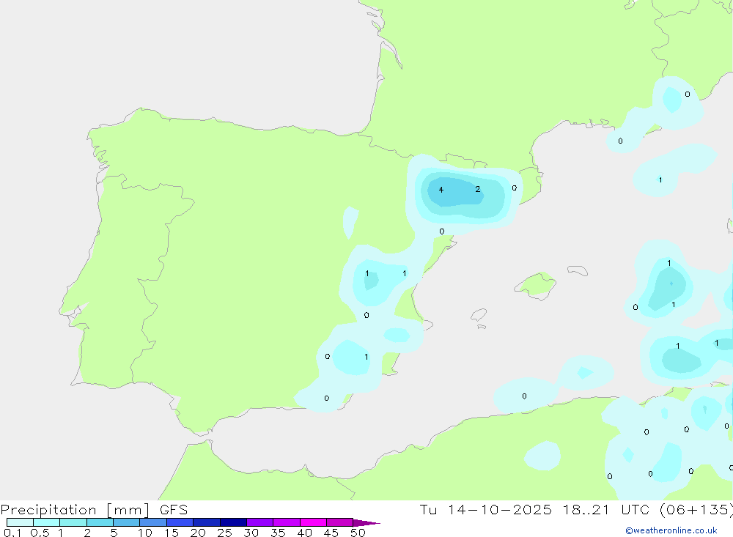
Task: Select legend swatch between 40 and 45
Action: (x=313, y=522)
